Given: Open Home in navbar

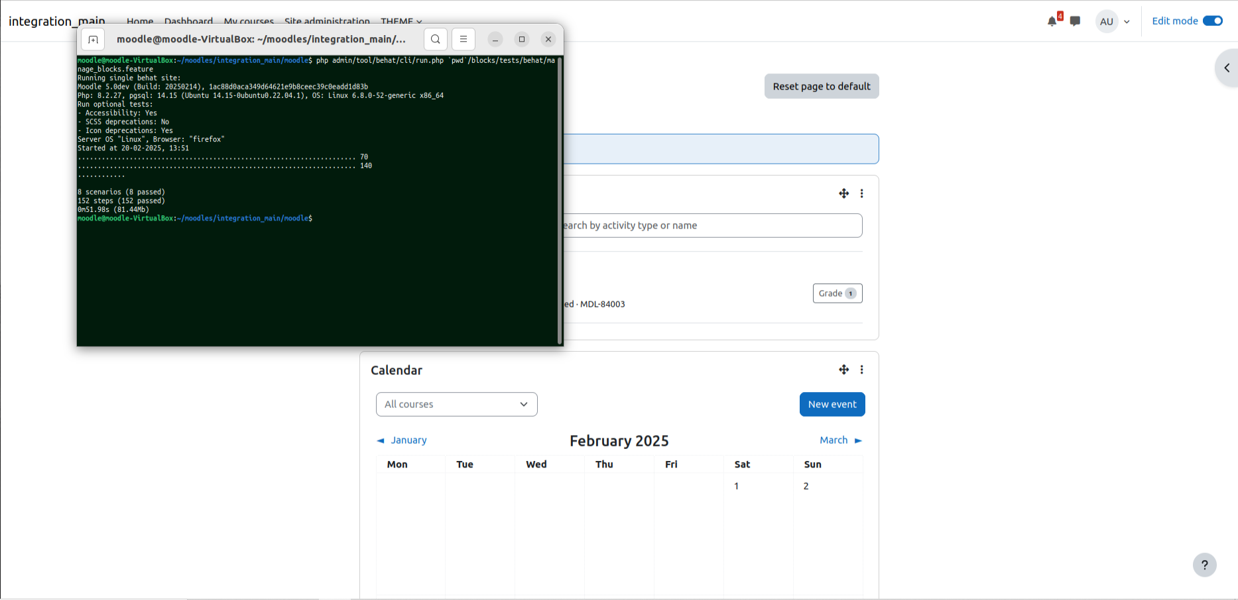Looking at the screenshot, I should (140, 21).
